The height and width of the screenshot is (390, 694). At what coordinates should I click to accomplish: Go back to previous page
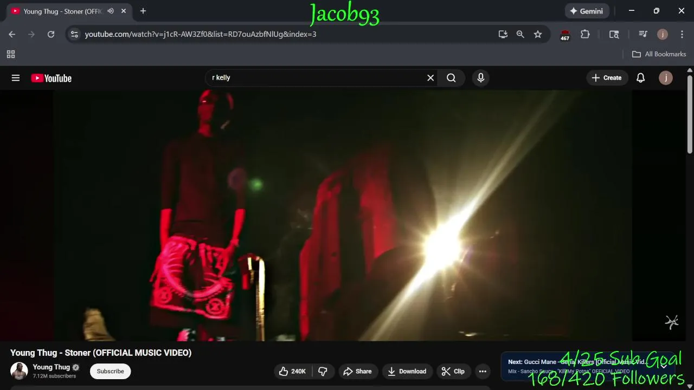tap(12, 34)
